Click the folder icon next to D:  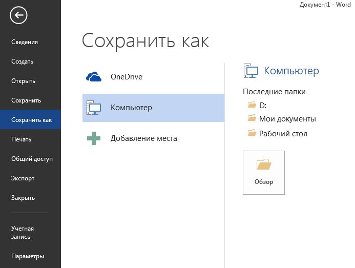[x=252, y=105]
